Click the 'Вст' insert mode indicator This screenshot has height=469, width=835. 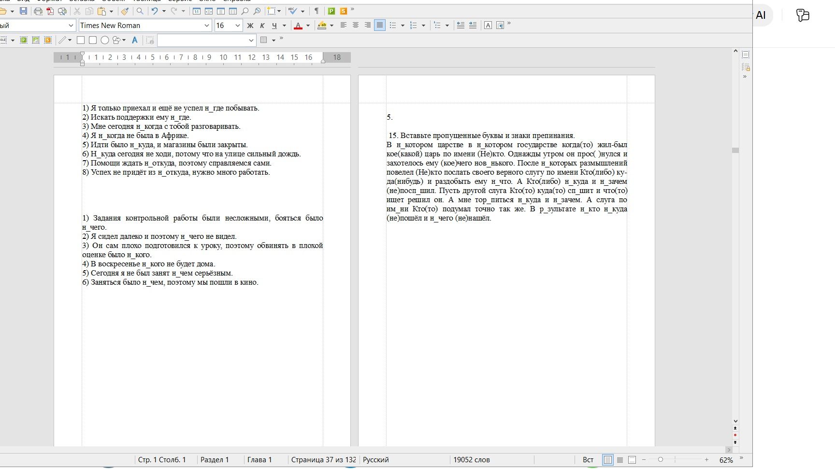point(588,460)
